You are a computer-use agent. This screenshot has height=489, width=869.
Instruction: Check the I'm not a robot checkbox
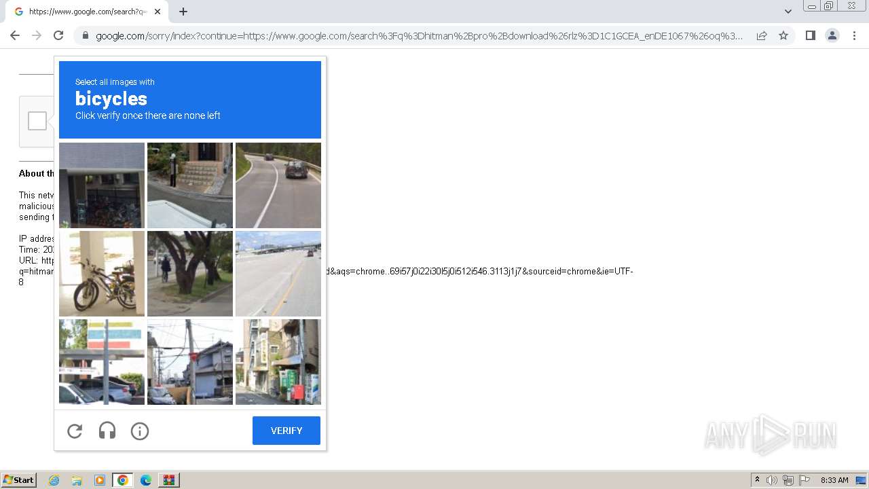pos(37,121)
